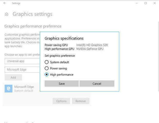This screenshot has height=123, width=159.
Task: Click the Add button
Action: click(x=13, y=77)
